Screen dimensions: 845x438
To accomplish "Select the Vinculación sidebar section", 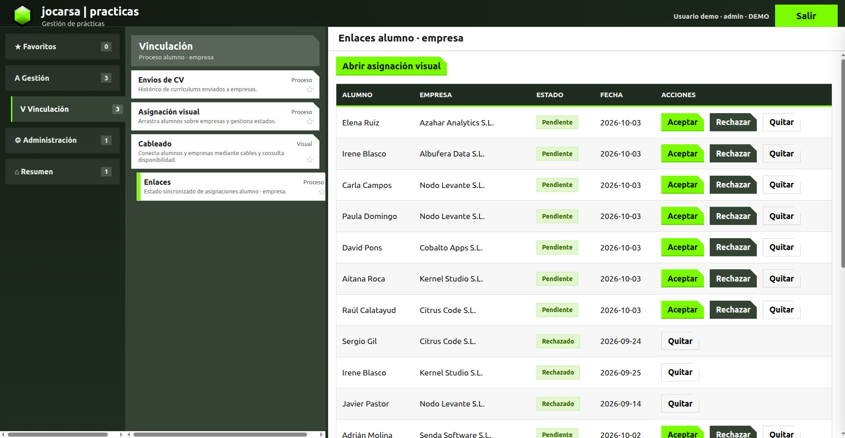I will (x=68, y=109).
